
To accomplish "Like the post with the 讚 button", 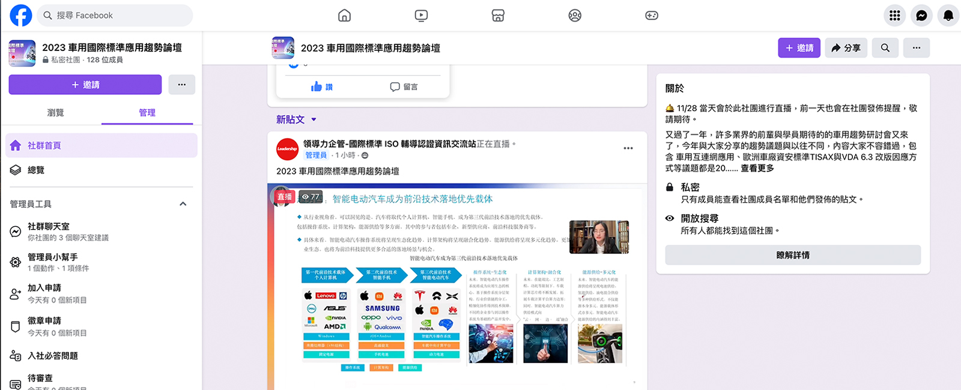I will pyautogui.click(x=322, y=87).
